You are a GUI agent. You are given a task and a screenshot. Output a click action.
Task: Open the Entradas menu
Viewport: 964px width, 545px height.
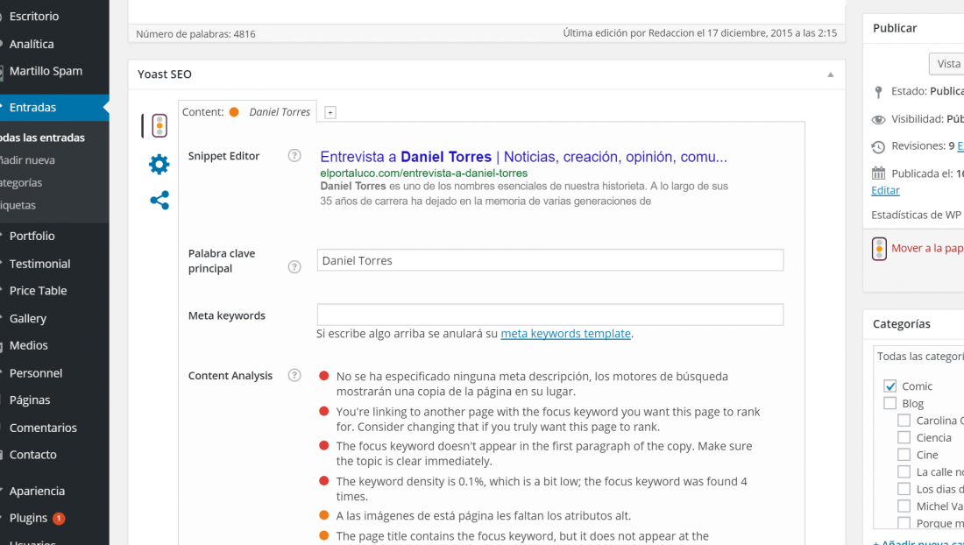54,108
